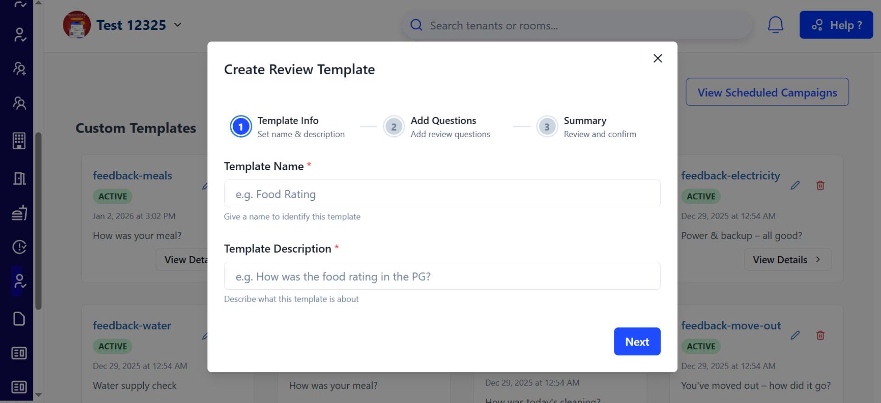881x403 pixels.
Task: Click the Next button
Action: pos(636,342)
